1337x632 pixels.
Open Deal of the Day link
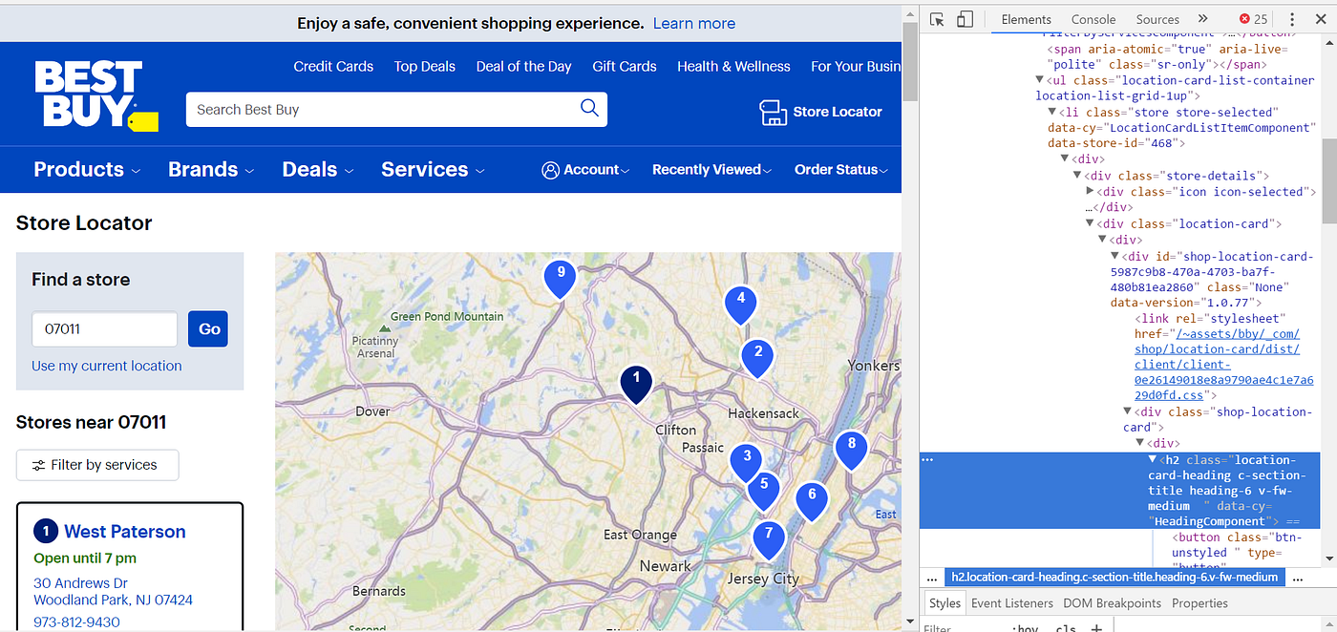point(523,67)
